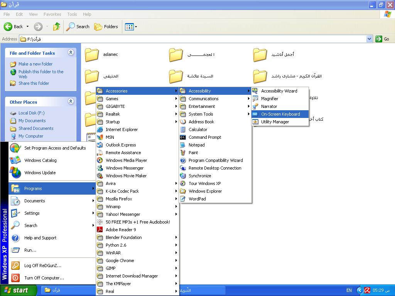Select Settings in the Start menu

(52, 213)
